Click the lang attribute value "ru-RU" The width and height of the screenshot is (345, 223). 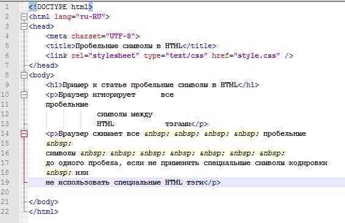pyautogui.click(x=90, y=16)
